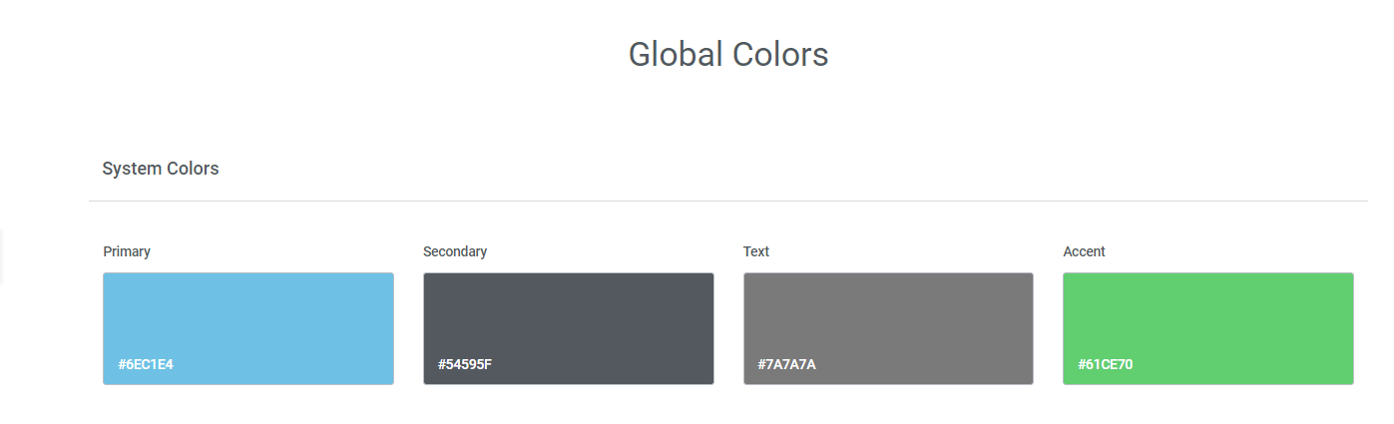Image resolution: width=1394 pixels, height=424 pixels.
Task: Click the Accent label text
Action: [1085, 251]
